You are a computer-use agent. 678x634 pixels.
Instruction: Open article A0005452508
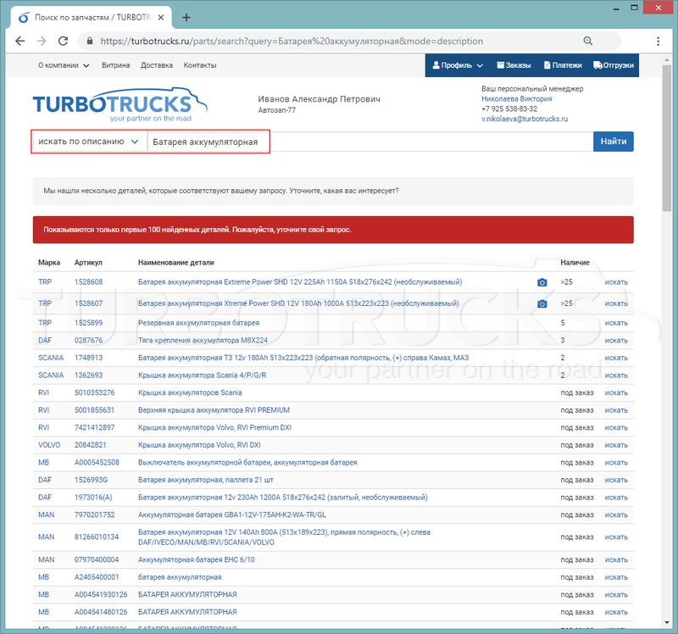(97, 462)
